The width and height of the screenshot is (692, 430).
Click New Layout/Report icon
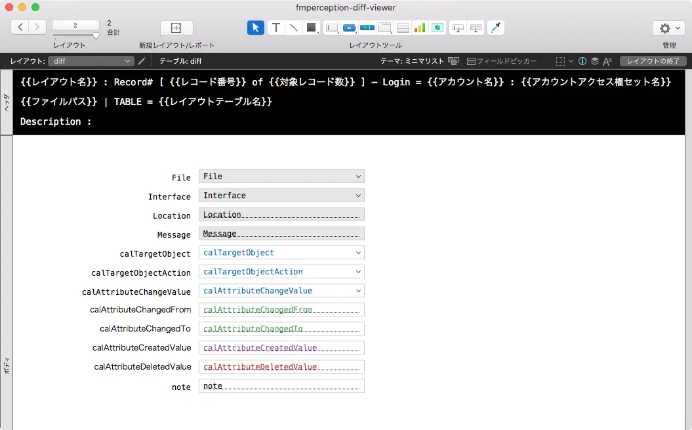176,28
